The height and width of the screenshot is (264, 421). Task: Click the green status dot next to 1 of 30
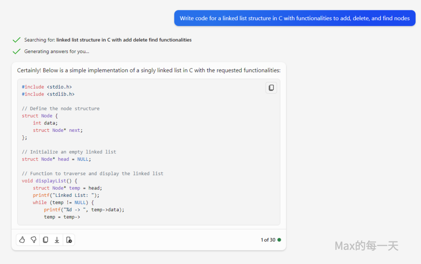[279, 240]
